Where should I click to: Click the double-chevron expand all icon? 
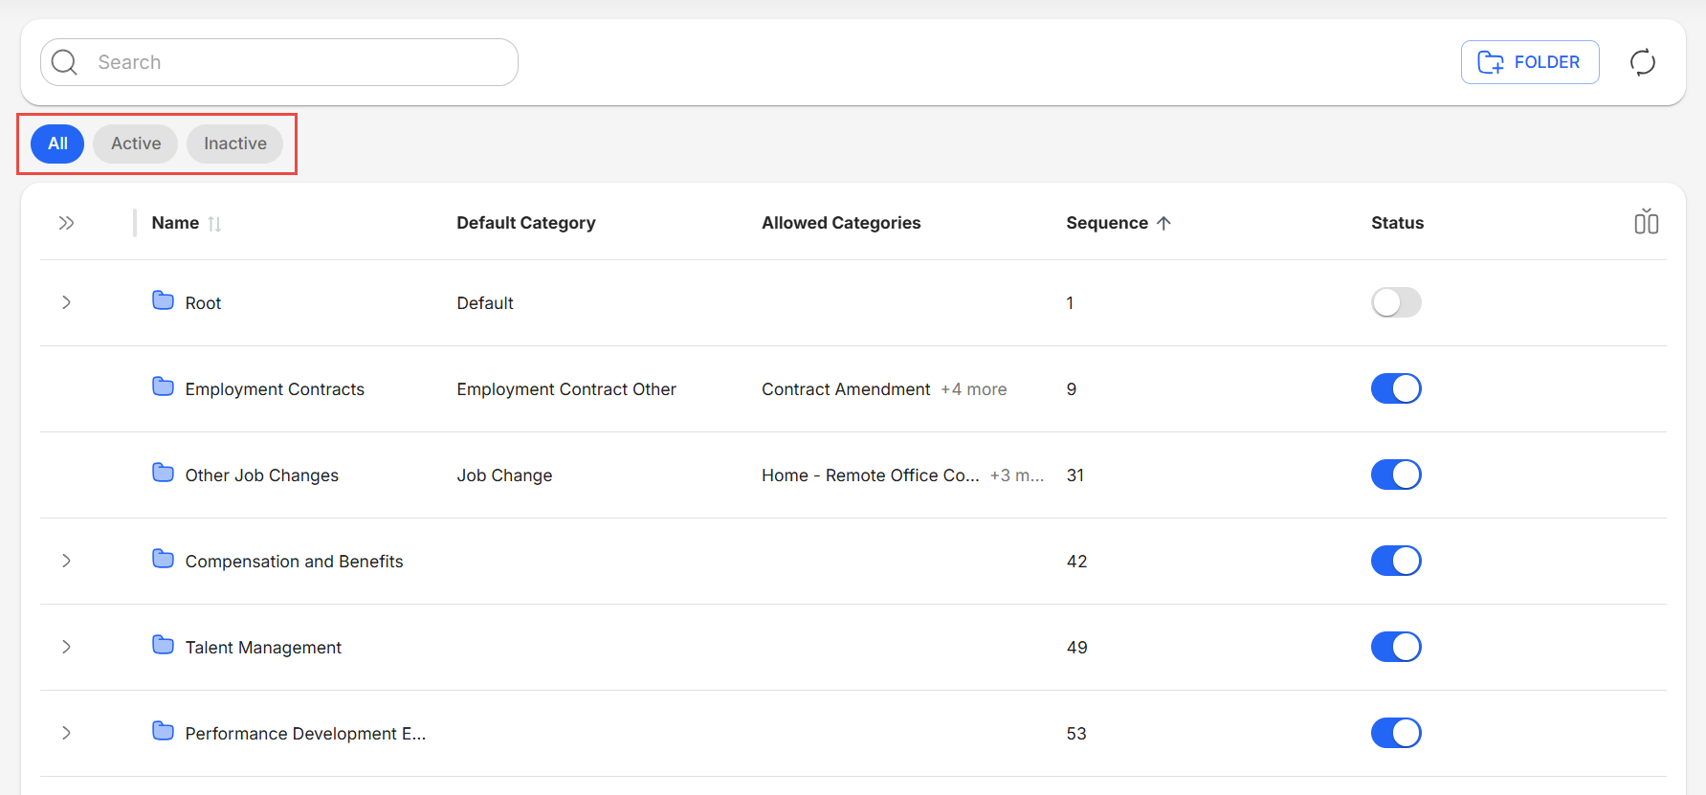click(x=66, y=223)
